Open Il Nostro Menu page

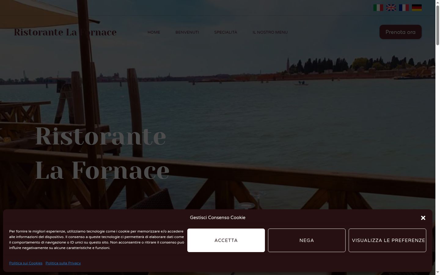[270, 32]
